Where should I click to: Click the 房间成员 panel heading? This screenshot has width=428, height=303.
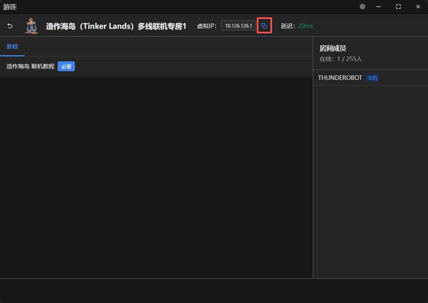(333, 48)
